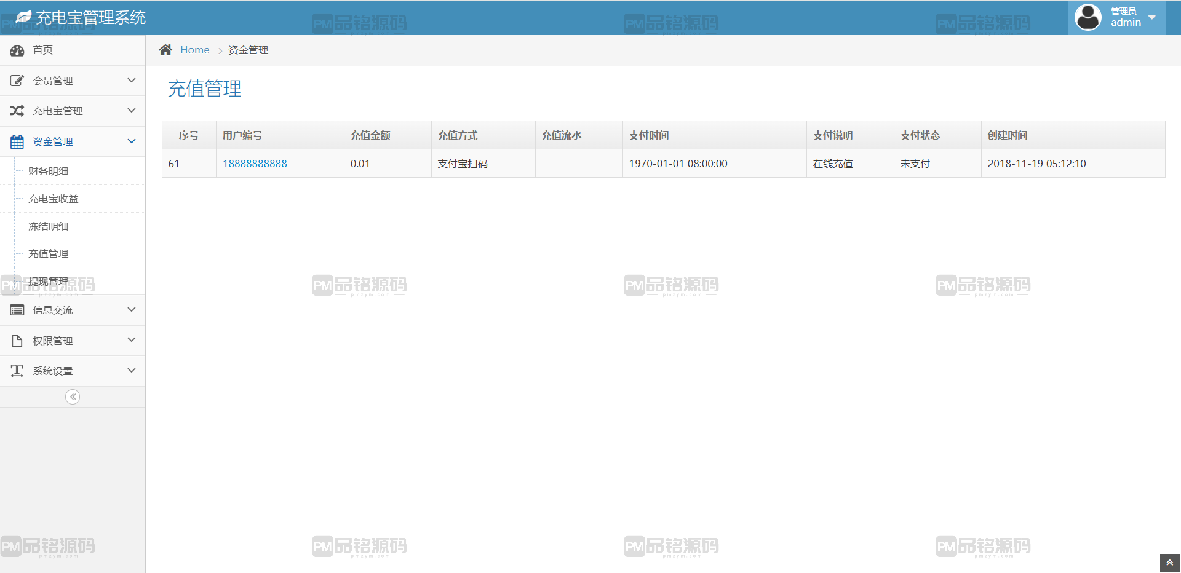Click the scroll-to-top button
1181x573 pixels.
click(x=1169, y=563)
